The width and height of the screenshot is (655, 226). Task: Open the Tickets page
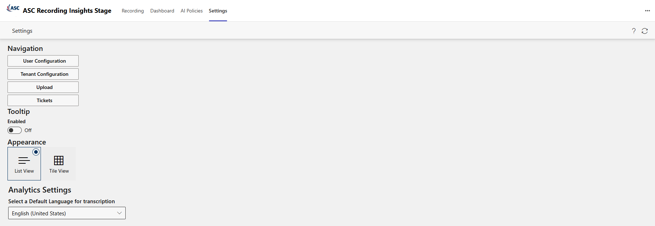click(43, 100)
